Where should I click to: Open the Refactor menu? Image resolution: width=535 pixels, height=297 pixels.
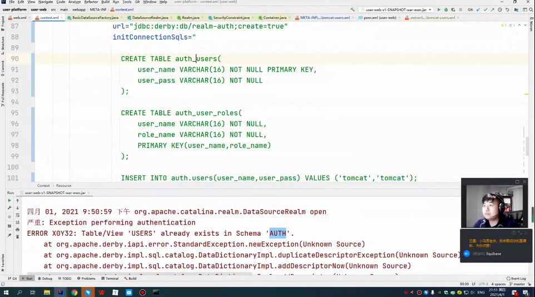click(91, 2)
